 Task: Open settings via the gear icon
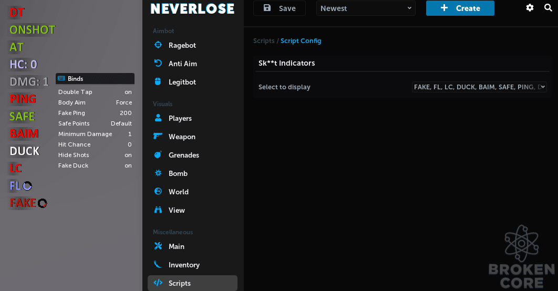click(530, 7)
